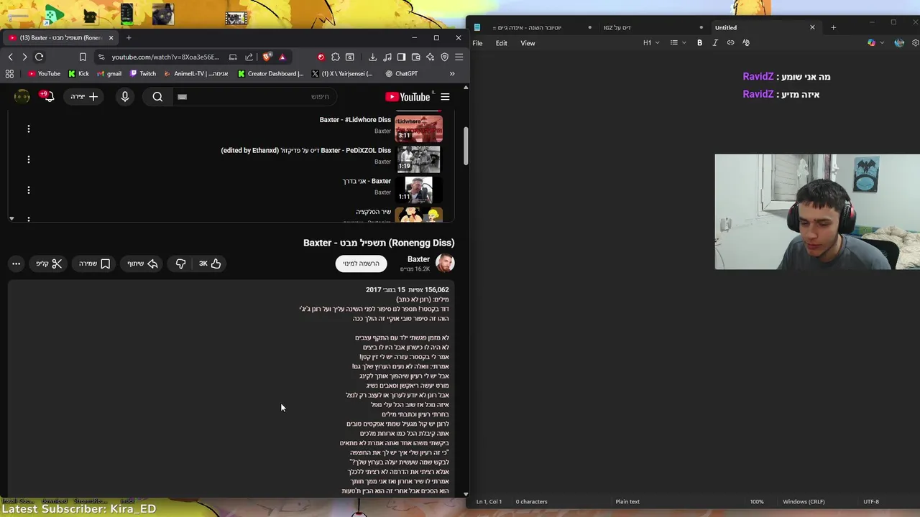Like the Baxter video

[x=210, y=264]
